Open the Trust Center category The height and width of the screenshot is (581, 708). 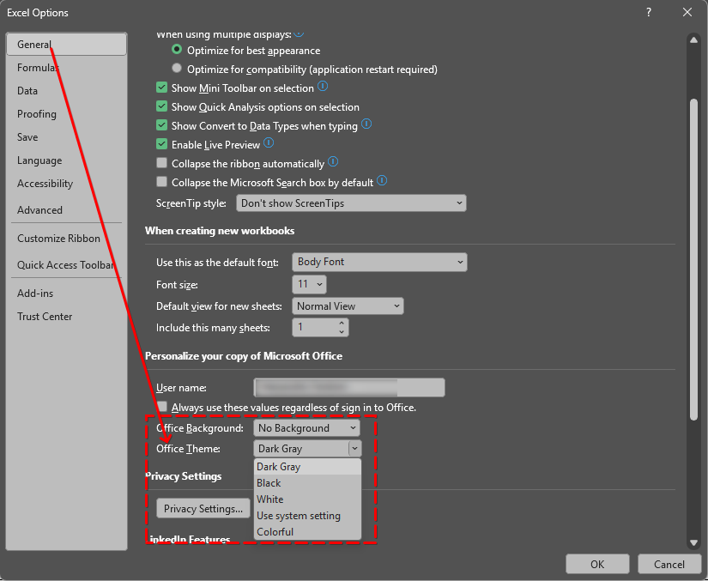(66, 317)
